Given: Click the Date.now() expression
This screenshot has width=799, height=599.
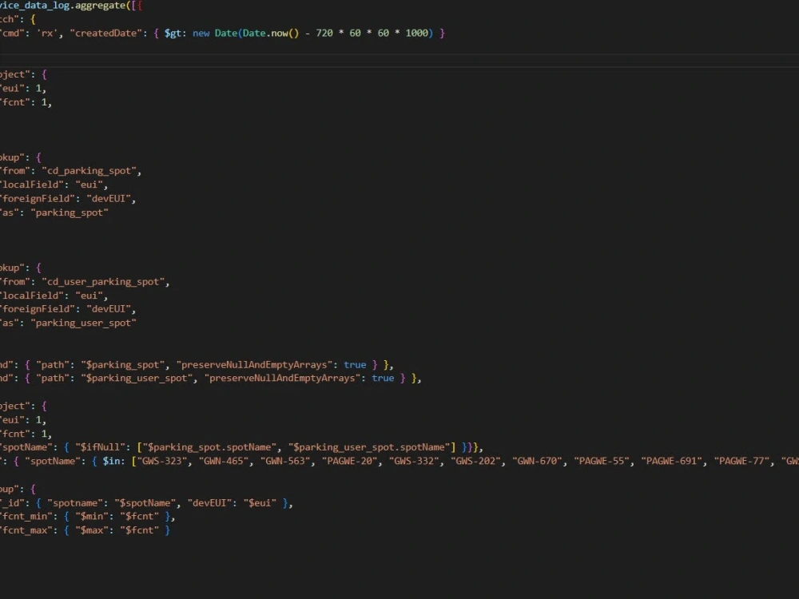Looking at the screenshot, I should pos(271,33).
